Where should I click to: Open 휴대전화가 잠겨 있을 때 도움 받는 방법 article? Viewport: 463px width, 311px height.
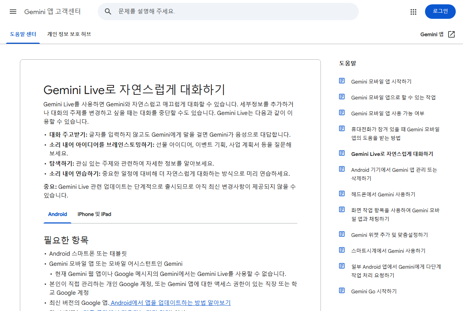pos(395,134)
